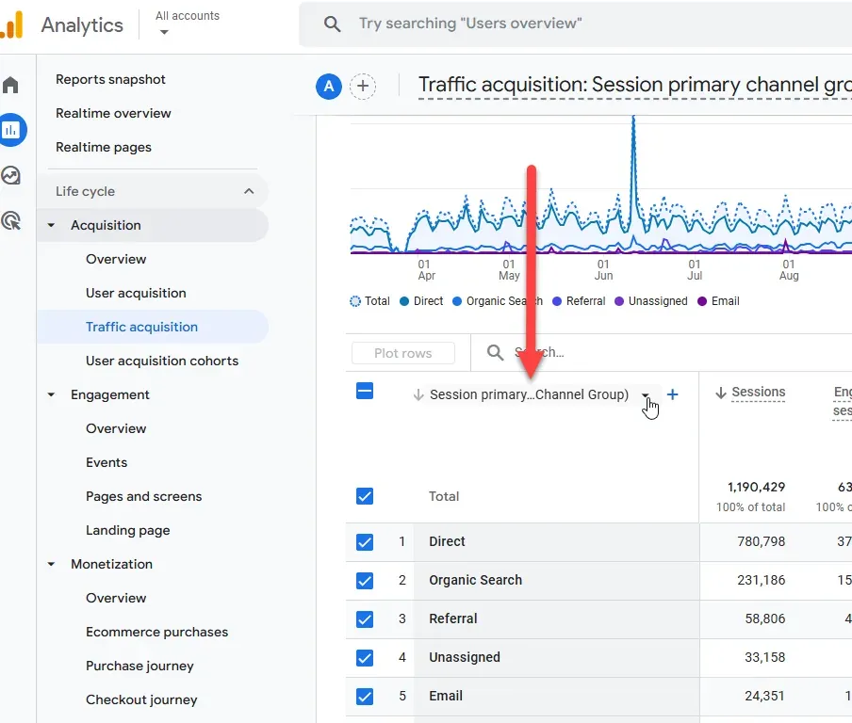This screenshot has height=723, width=852.
Task: Open the All accounts dropdown
Action: click(187, 24)
